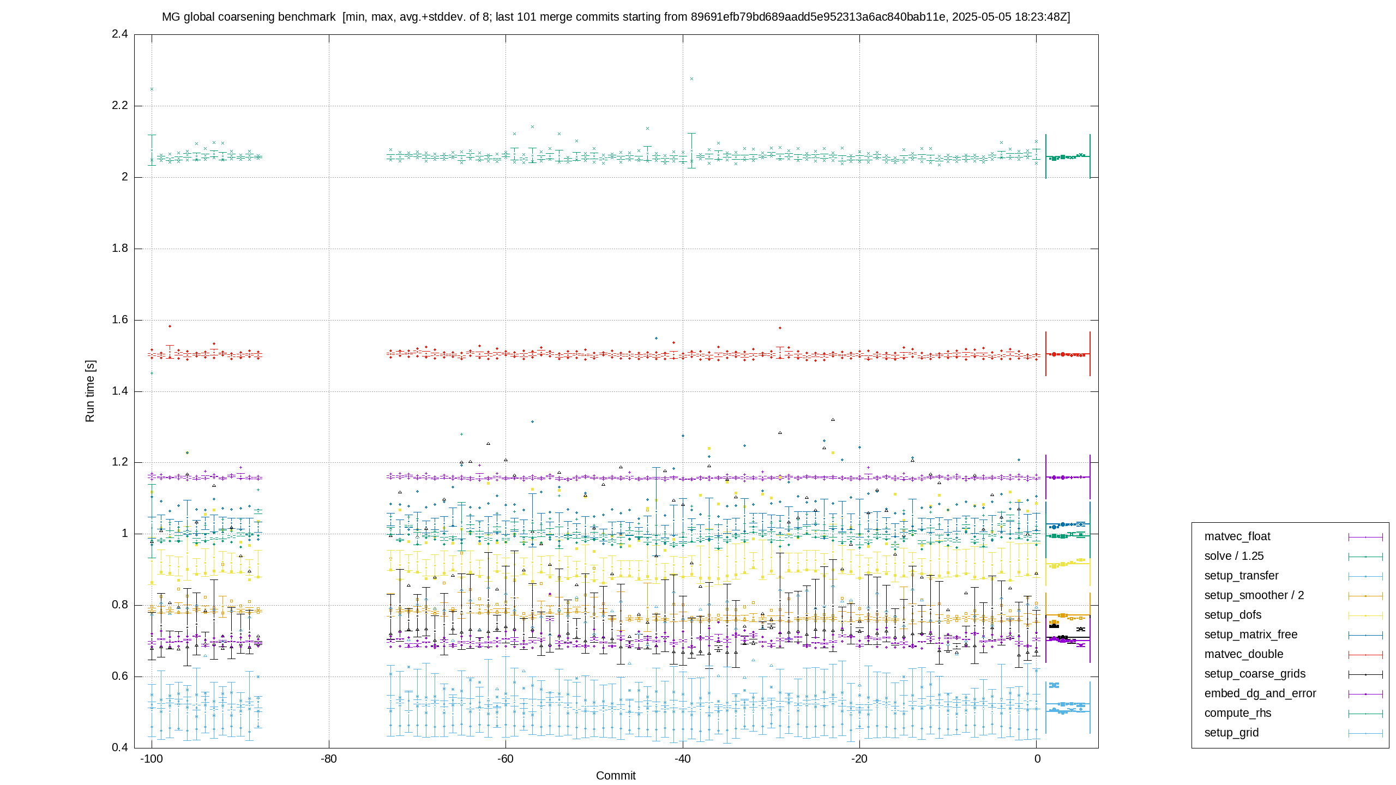Select the compute_rhs legend label
1396x785 pixels.
[1238, 713]
